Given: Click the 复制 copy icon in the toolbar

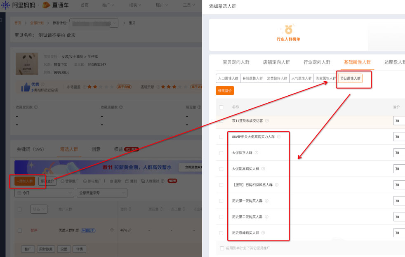Looking at the screenshot, I should pos(126,181).
